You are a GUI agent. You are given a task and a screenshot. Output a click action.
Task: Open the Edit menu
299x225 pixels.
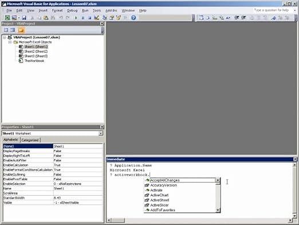click(19, 10)
